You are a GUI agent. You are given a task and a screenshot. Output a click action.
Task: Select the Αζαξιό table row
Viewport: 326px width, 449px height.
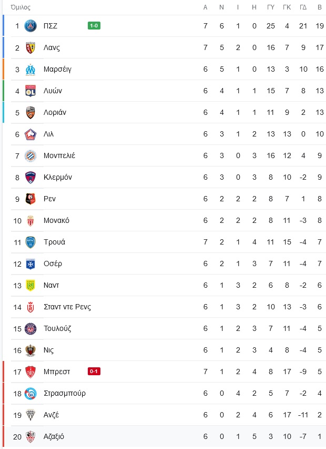(x=165, y=436)
